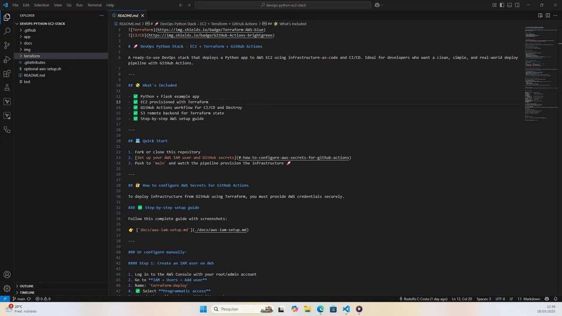
Task: Open the Copilot dropdown chevron in title bar
Action: (x=382, y=5)
